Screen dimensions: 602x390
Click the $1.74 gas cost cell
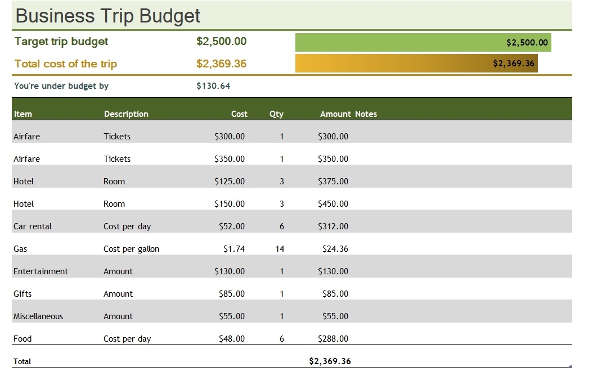(234, 249)
